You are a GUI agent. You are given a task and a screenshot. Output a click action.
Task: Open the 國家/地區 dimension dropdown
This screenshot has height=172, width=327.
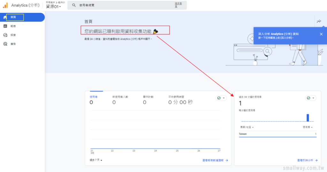tap(247, 127)
